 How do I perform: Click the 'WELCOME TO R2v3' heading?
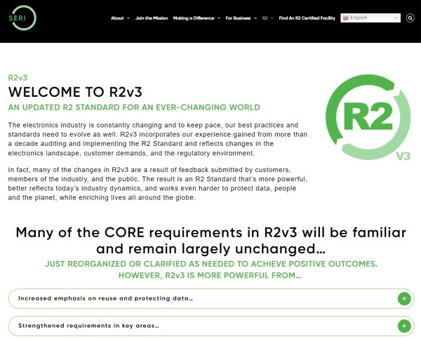[x=75, y=92]
